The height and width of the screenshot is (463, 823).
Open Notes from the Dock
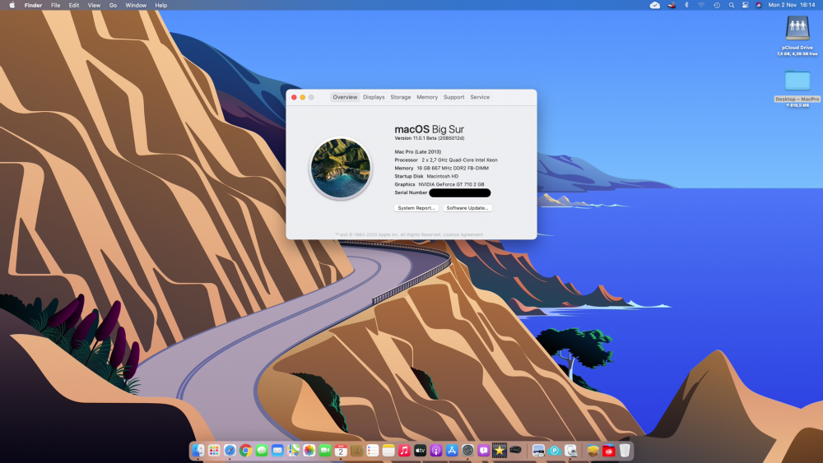click(x=388, y=450)
